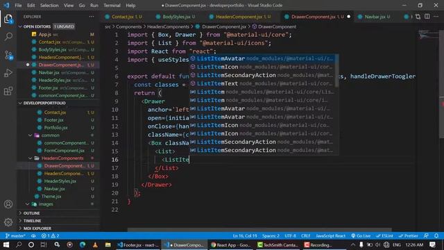Click the Go Live status button

(x=361, y=236)
